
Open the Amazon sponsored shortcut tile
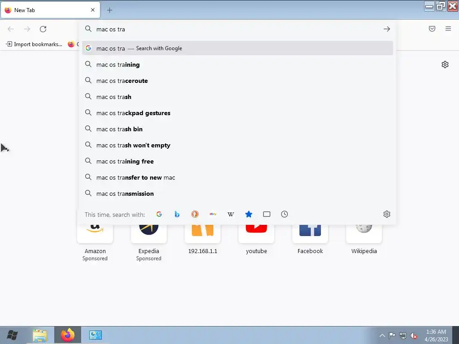pyautogui.click(x=95, y=242)
